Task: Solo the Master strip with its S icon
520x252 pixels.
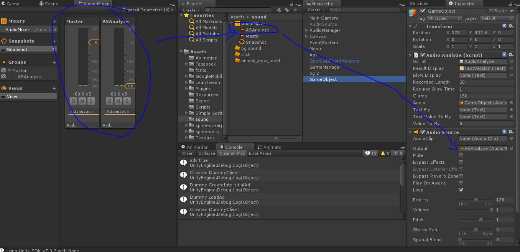Action: (x=73, y=101)
